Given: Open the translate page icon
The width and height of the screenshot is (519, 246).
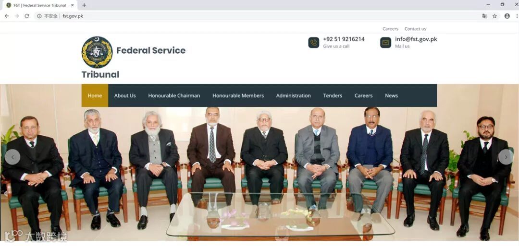Looking at the screenshot, I should (x=484, y=16).
